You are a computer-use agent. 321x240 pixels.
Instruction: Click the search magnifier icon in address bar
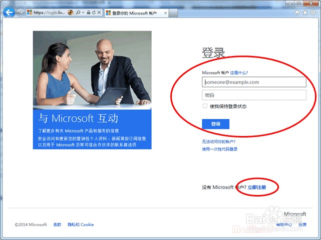(x=78, y=12)
